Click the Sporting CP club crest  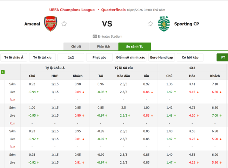pos(164,24)
